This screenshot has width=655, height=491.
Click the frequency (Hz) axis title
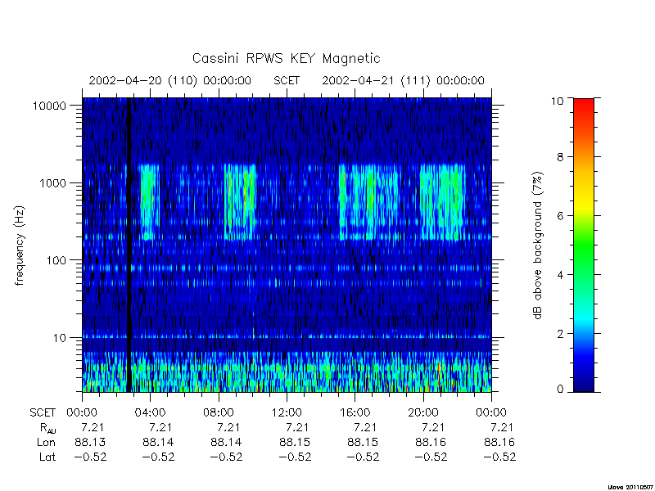click(x=20, y=245)
